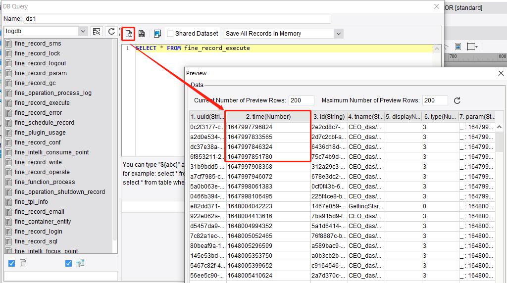Toggle the table-type icon next to first checkbox
Viewport: 507px width, 283px height.
(x=23, y=264)
